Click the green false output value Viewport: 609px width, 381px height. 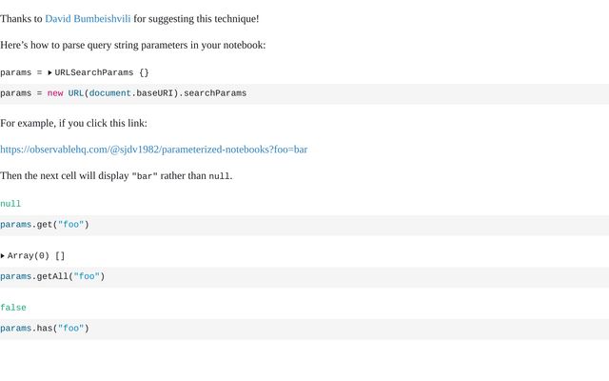pos(13,308)
